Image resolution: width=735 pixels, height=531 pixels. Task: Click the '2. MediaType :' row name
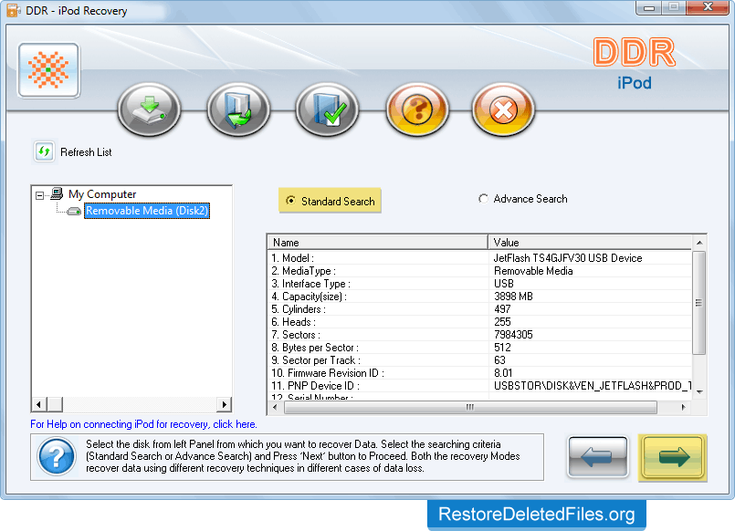(x=303, y=271)
